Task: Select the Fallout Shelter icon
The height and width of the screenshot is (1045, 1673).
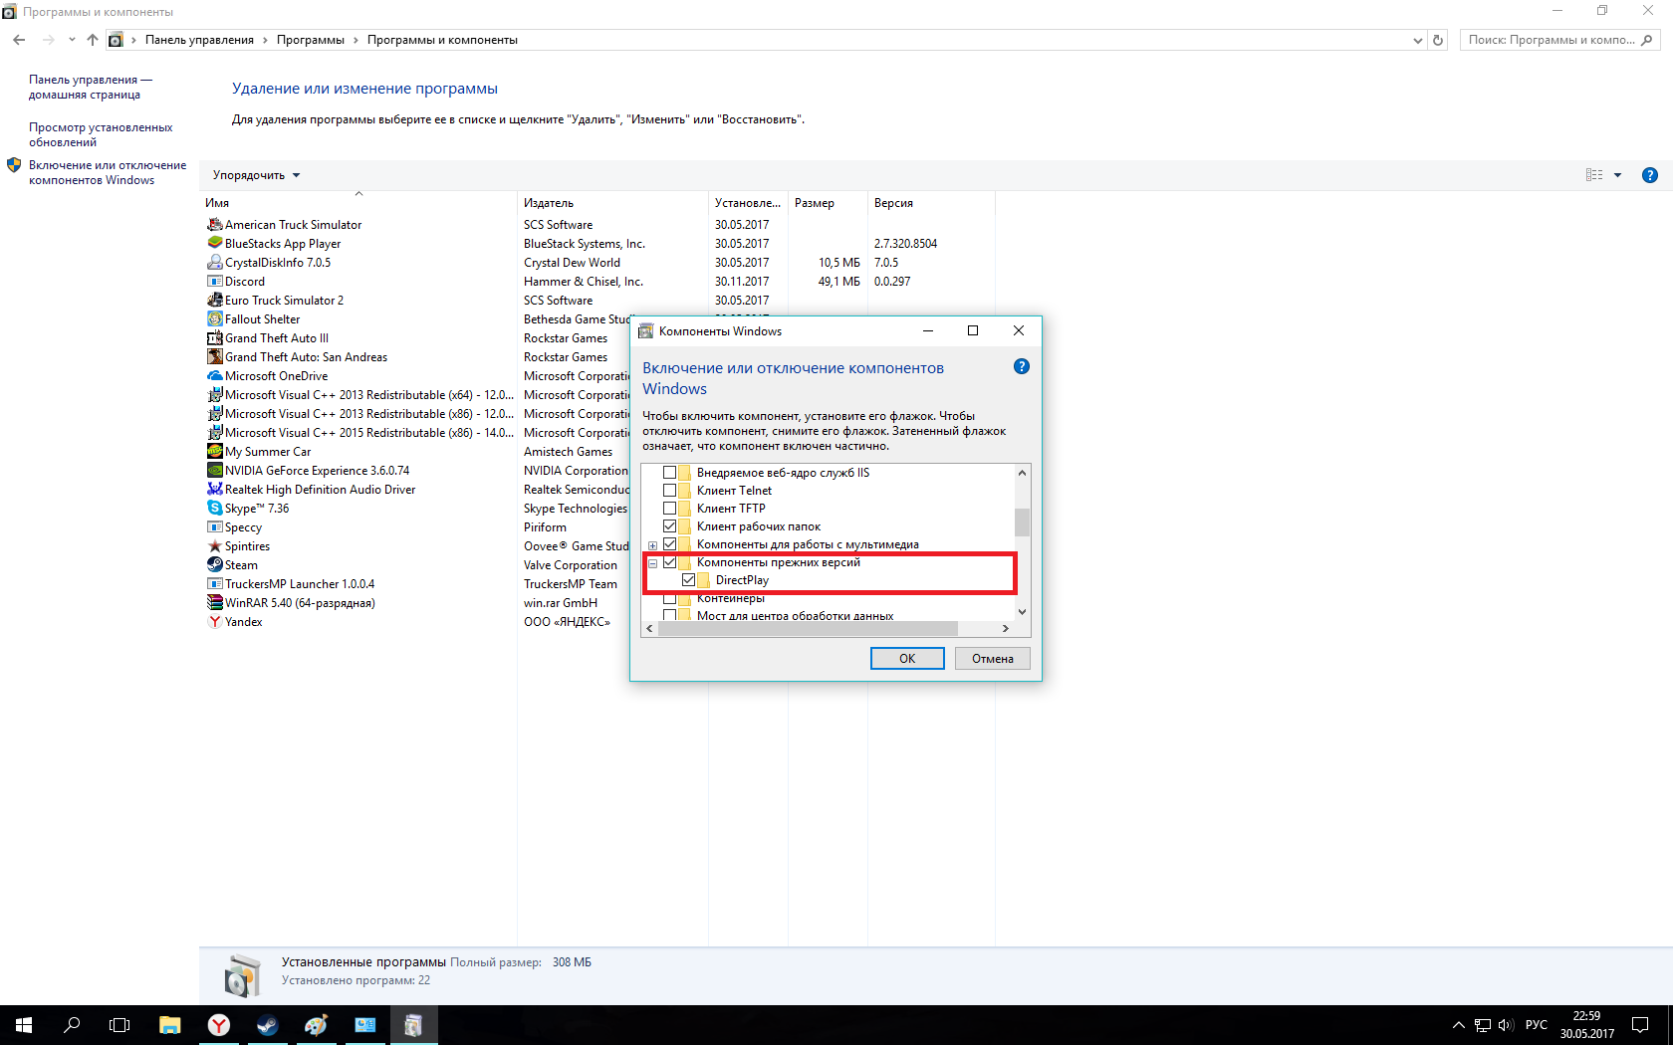Action: click(x=214, y=319)
